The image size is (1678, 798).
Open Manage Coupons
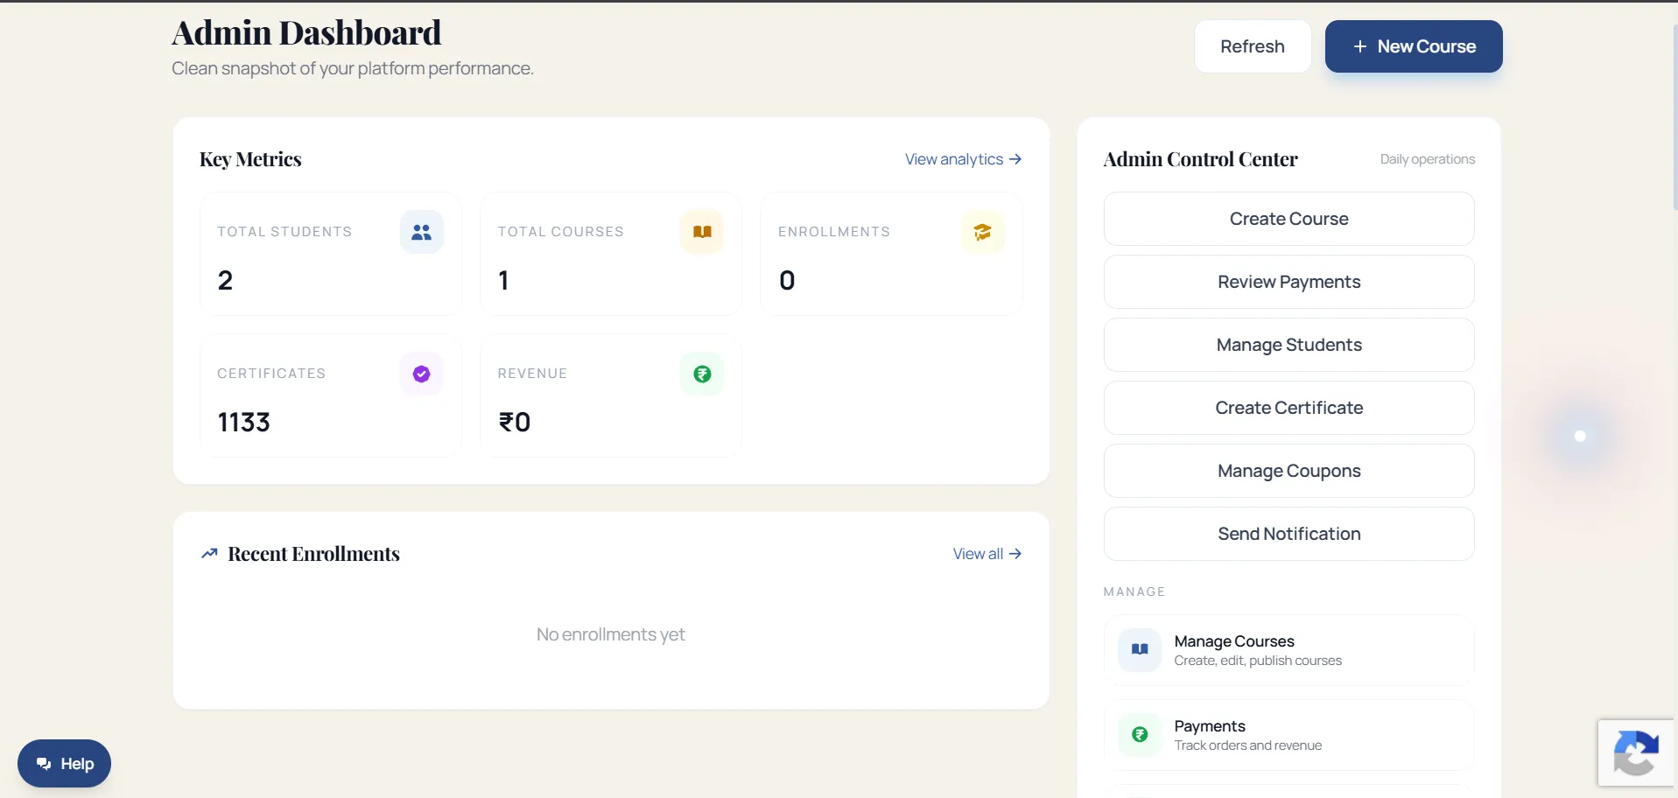[1288, 471]
